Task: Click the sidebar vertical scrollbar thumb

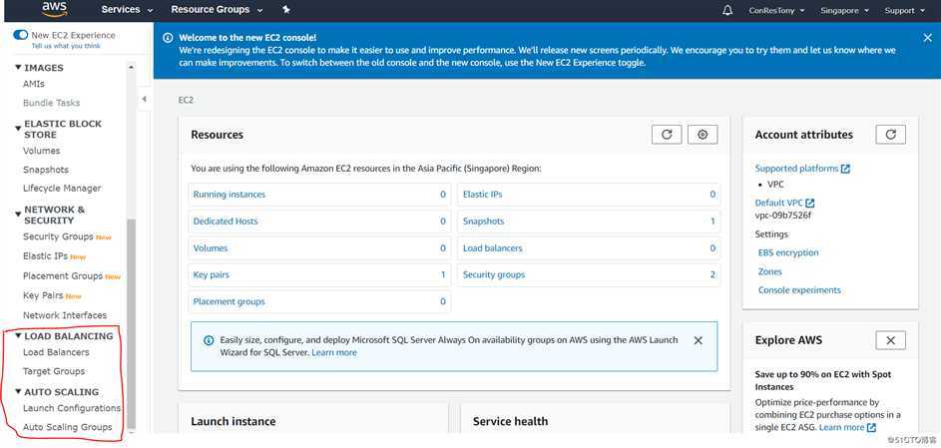Action: pos(132,324)
